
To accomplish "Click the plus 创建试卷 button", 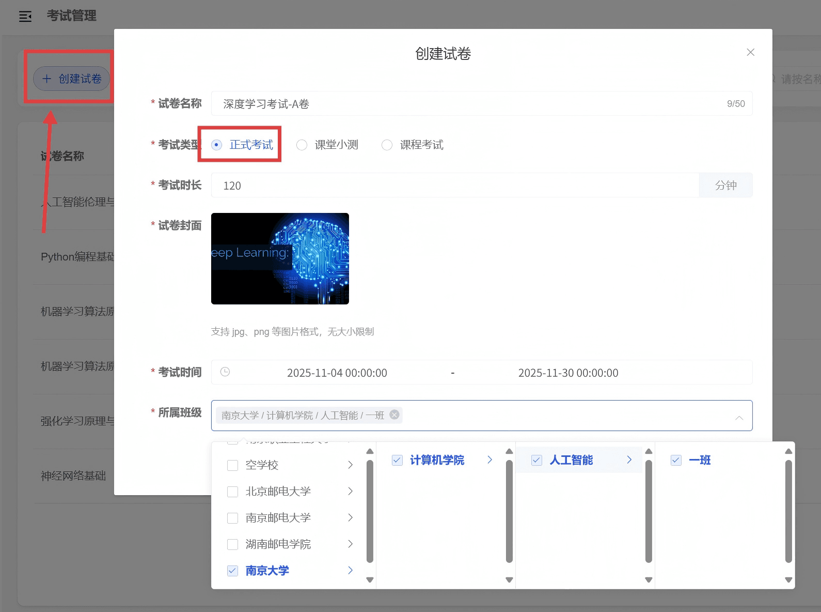I will pyautogui.click(x=71, y=79).
